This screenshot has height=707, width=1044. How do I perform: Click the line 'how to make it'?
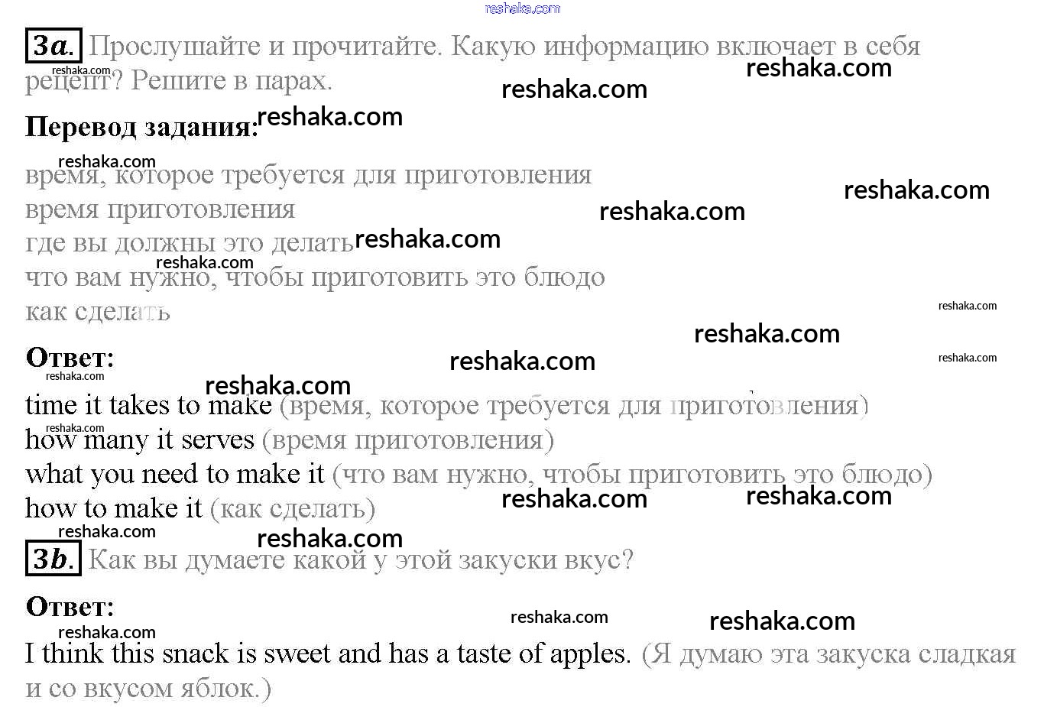114,508
